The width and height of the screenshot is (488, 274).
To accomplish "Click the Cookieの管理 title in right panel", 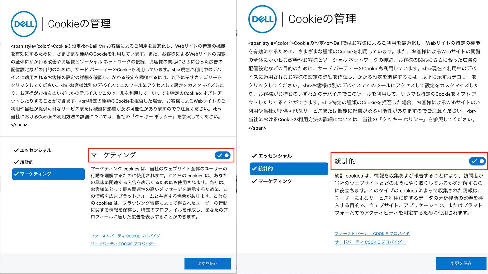I will [322, 19].
